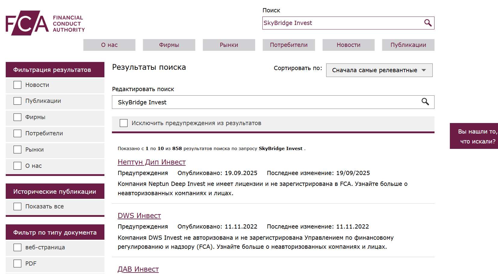Image resolution: width=498 pixels, height=274 pixels.
Task: Open the О нас navigation menu
Action: click(109, 45)
